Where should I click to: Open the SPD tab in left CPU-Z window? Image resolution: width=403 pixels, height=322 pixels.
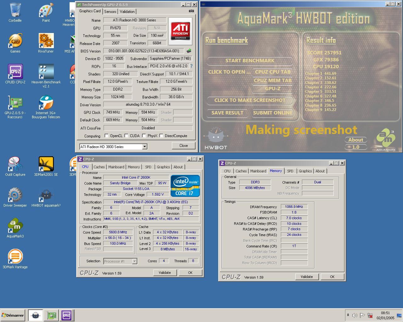pyautogui.click(x=148, y=167)
